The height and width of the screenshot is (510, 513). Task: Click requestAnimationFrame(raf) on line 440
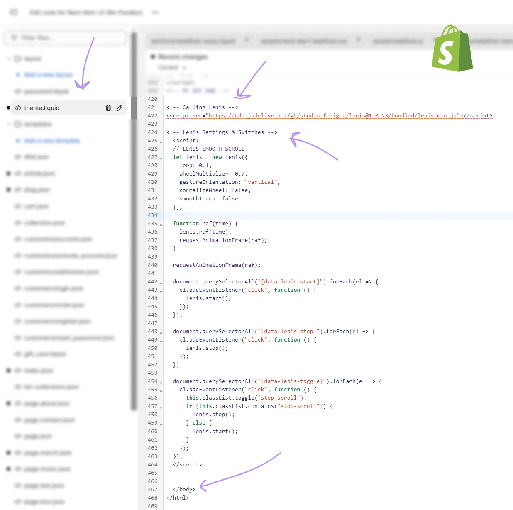pyautogui.click(x=217, y=265)
